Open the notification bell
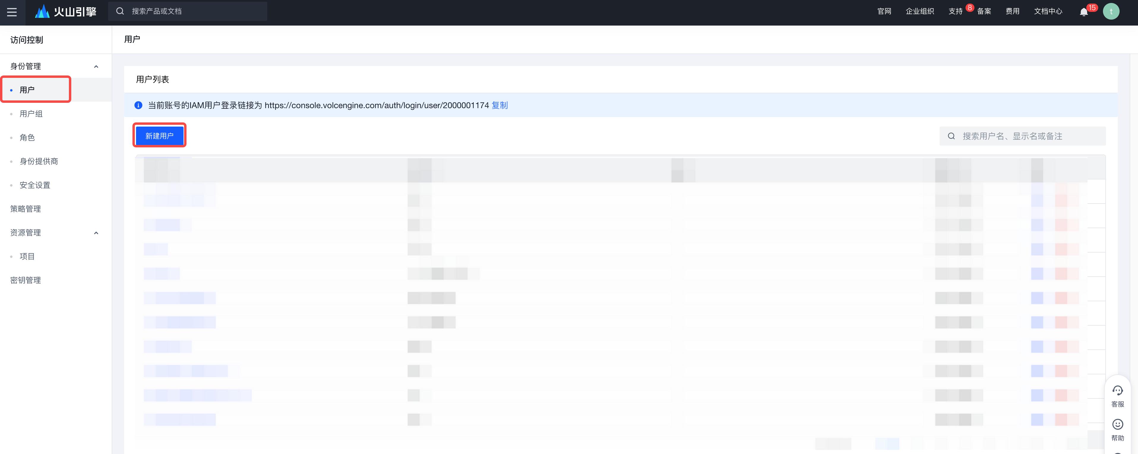This screenshot has width=1138, height=454. [1083, 12]
